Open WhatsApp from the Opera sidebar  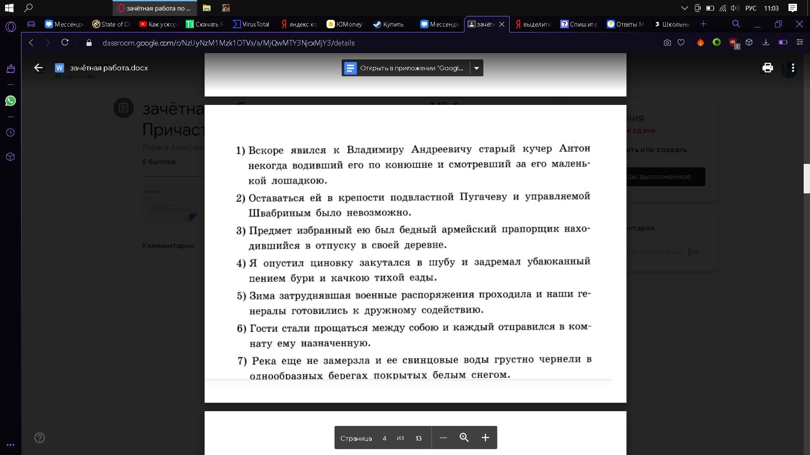point(11,101)
